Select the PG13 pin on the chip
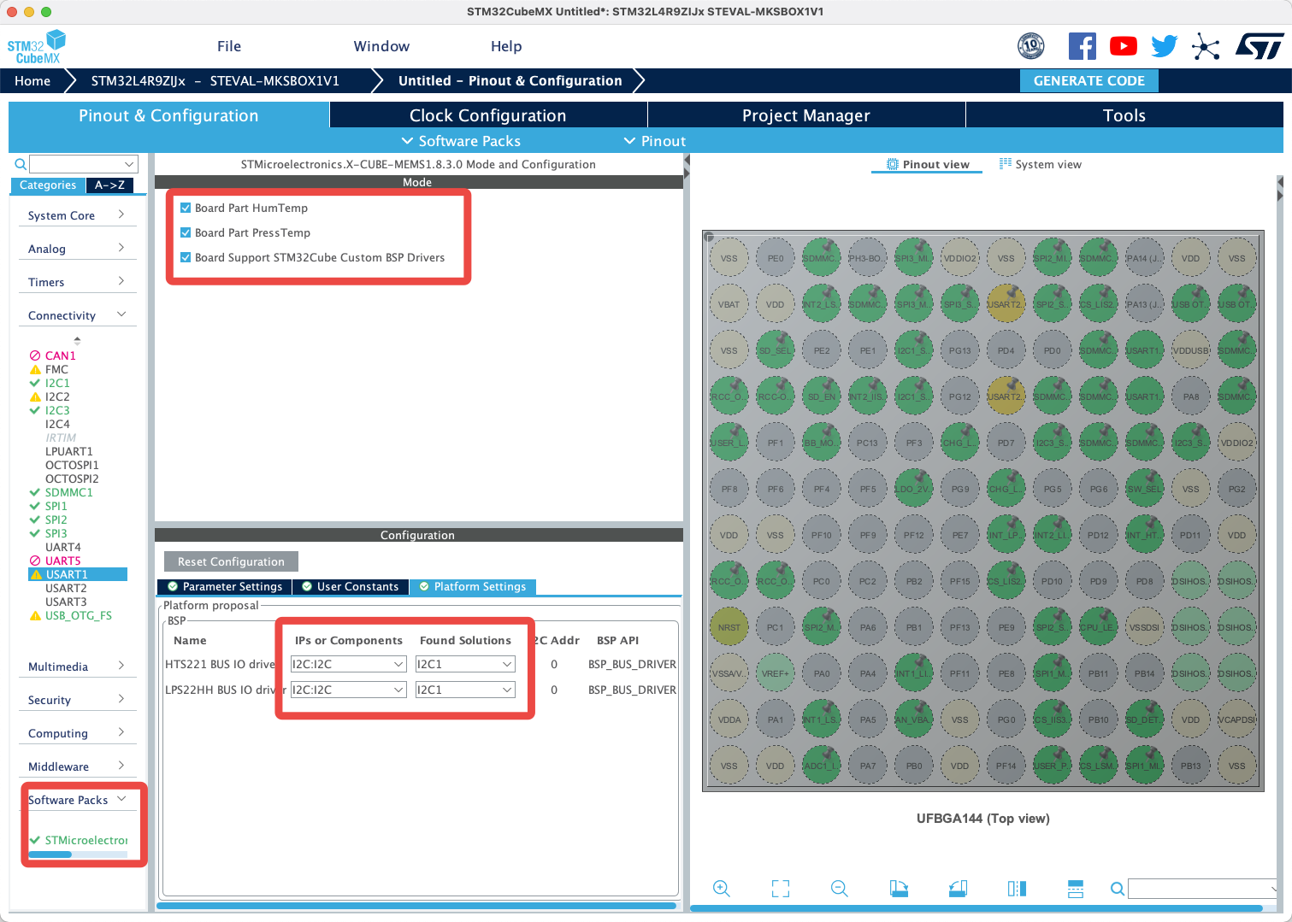The height and width of the screenshot is (922, 1292). [x=960, y=350]
